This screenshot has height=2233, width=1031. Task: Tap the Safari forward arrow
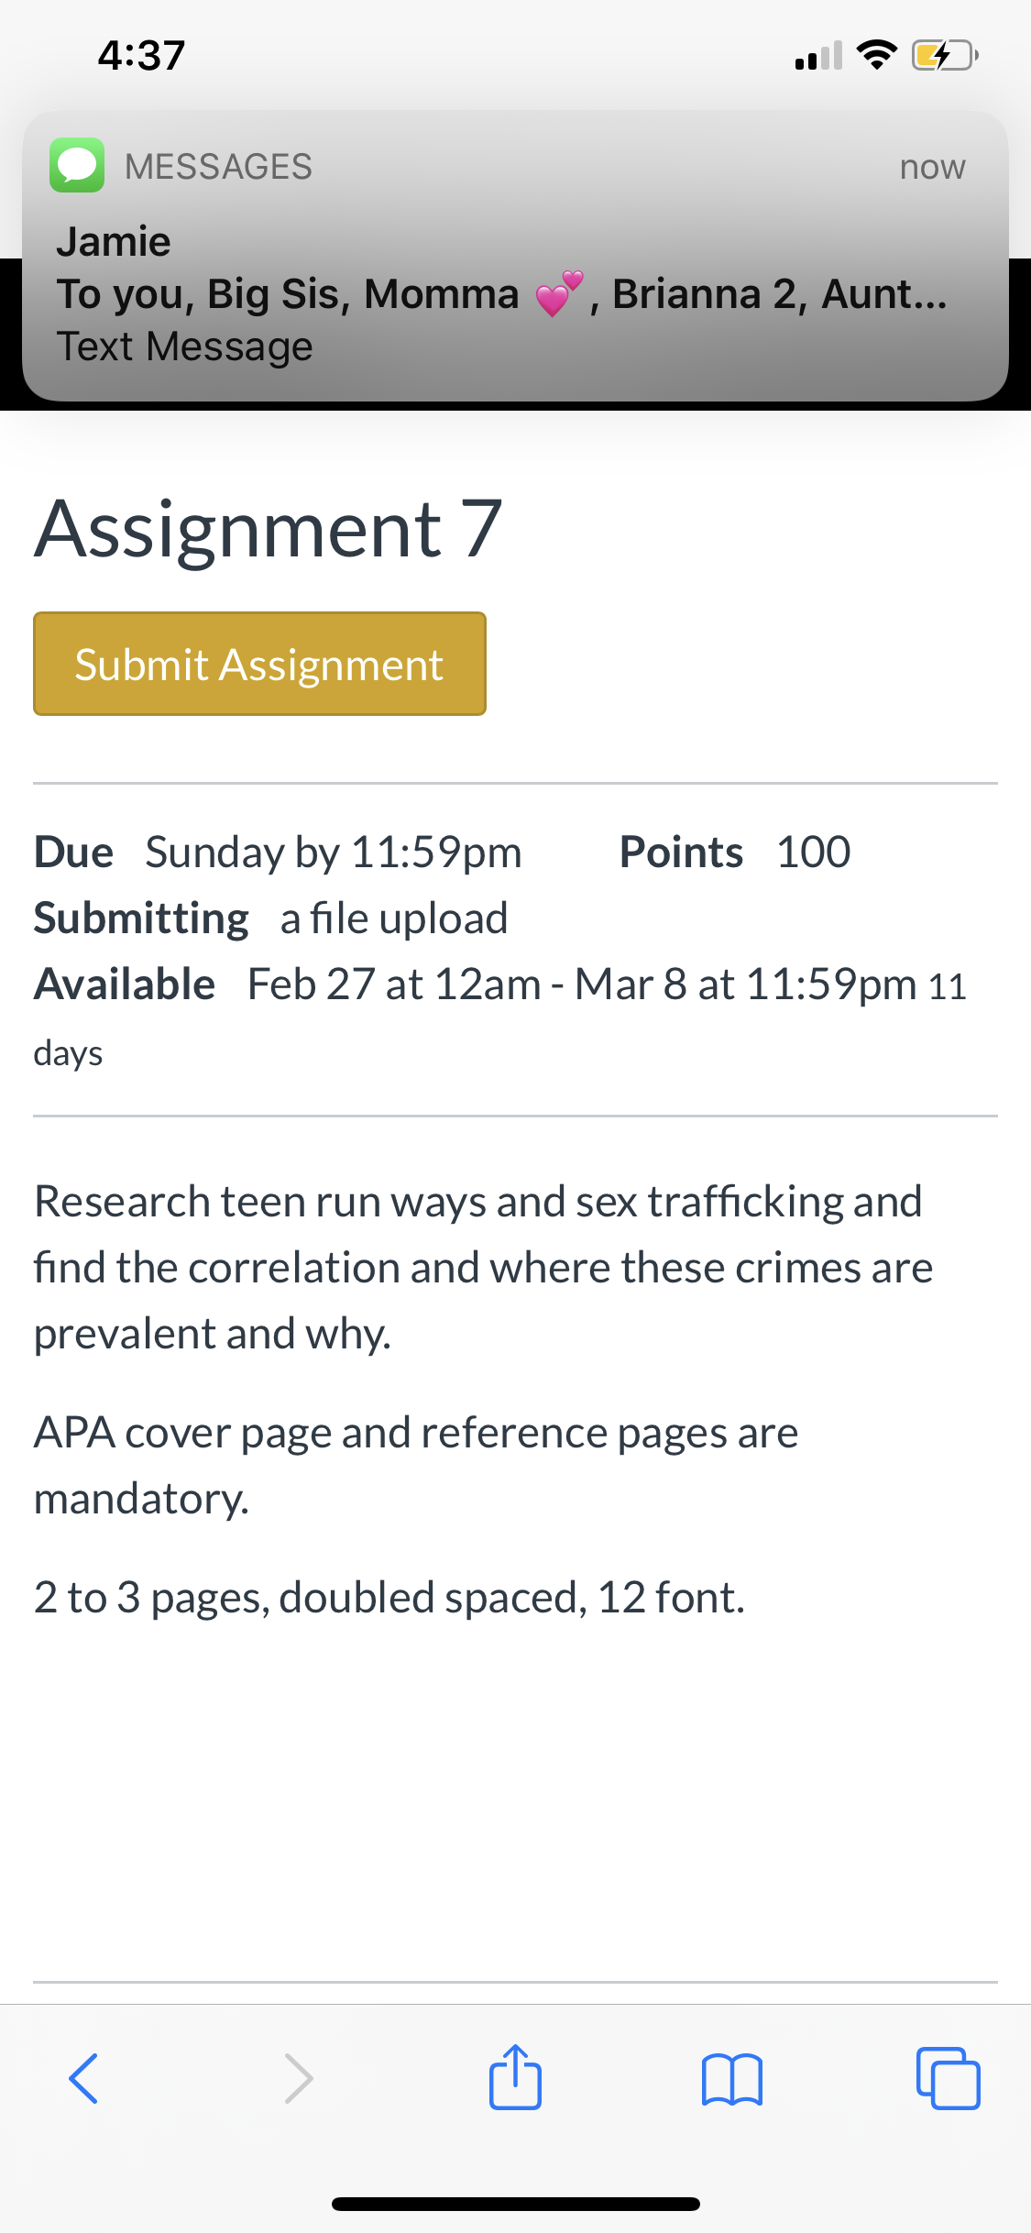coord(299,2077)
